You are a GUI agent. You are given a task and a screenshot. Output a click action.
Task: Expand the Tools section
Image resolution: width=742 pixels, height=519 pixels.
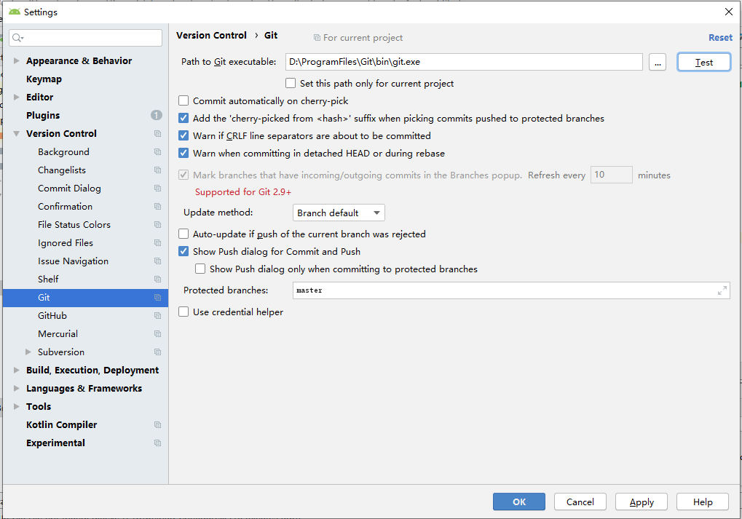tap(17, 407)
